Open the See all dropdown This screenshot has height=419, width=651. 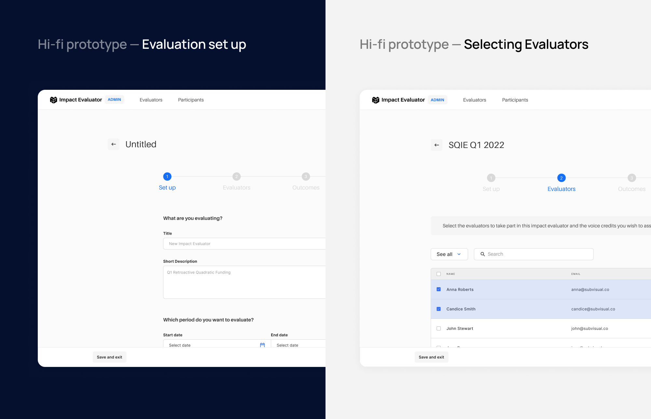click(449, 254)
